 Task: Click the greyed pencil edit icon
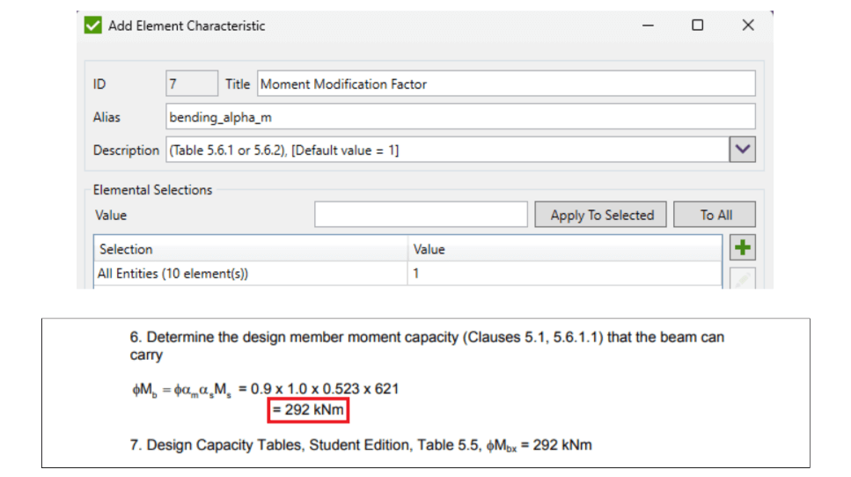click(x=743, y=278)
